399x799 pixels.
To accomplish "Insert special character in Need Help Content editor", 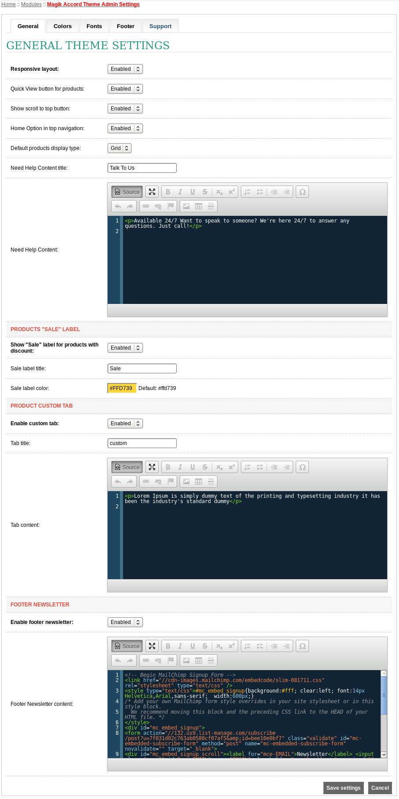I will tap(302, 192).
